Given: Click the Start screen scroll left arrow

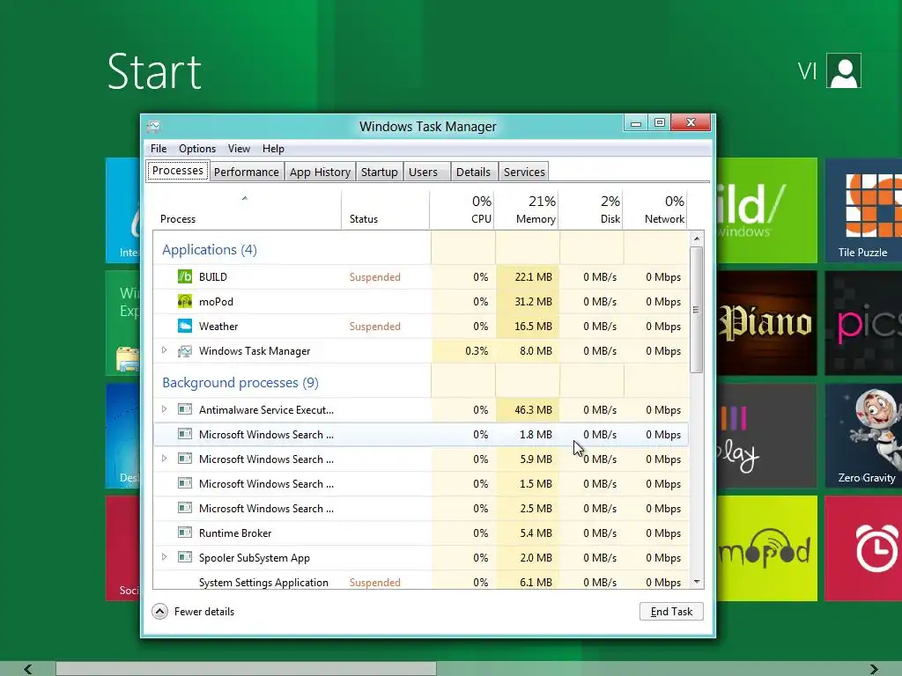Looking at the screenshot, I should (x=27, y=669).
